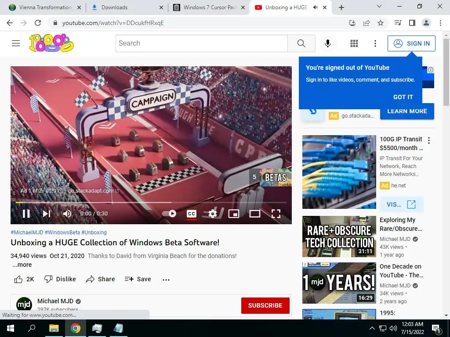This screenshot has width=450, height=337.
Task: Open a new browser tab
Action: coord(341,7)
